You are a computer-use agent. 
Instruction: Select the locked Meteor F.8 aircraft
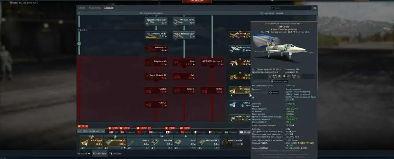(x=156, y=49)
